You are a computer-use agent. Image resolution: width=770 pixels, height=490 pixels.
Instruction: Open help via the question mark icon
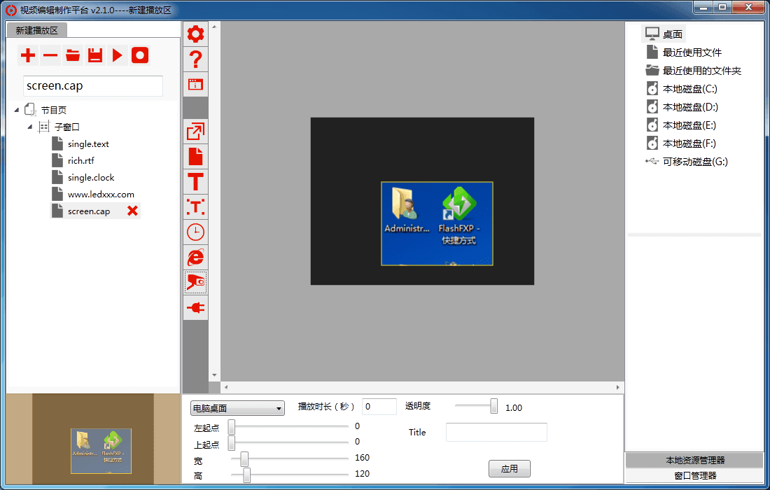(195, 59)
